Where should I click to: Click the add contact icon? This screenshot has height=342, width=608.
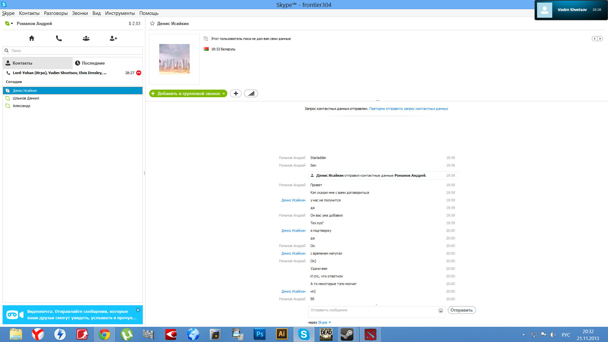113,38
